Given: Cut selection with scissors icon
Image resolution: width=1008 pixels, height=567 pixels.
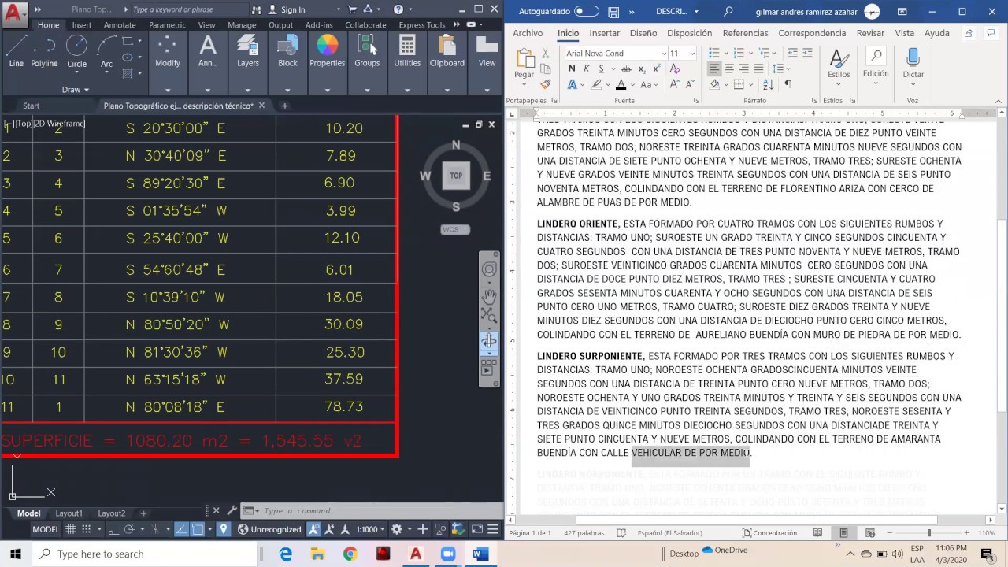Looking at the screenshot, I should (x=545, y=53).
